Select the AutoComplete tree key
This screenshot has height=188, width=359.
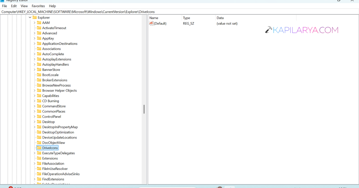pyautogui.click(x=53, y=54)
